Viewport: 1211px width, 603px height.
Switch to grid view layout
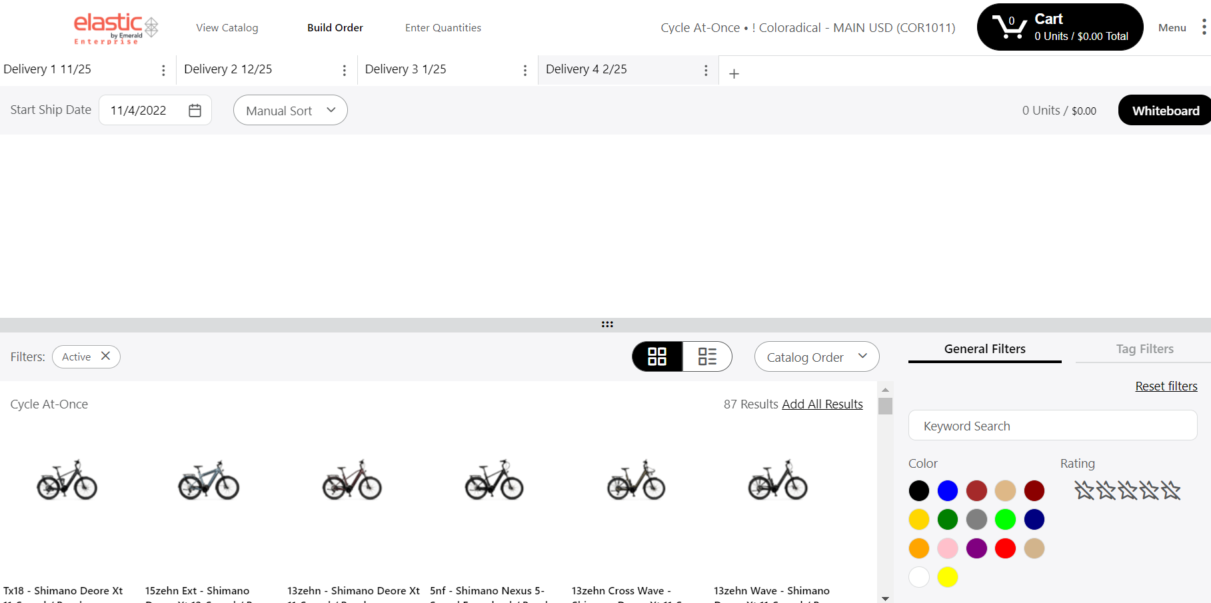point(657,356)
